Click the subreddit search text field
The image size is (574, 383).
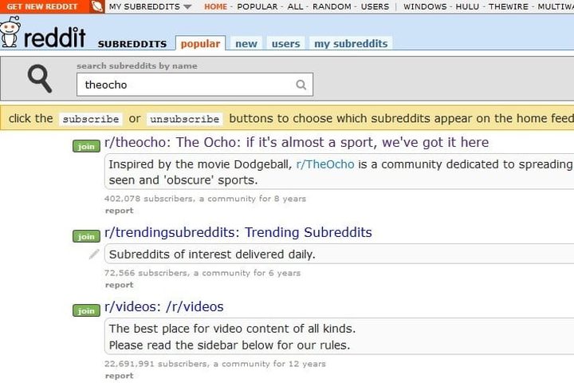(195, 85)
